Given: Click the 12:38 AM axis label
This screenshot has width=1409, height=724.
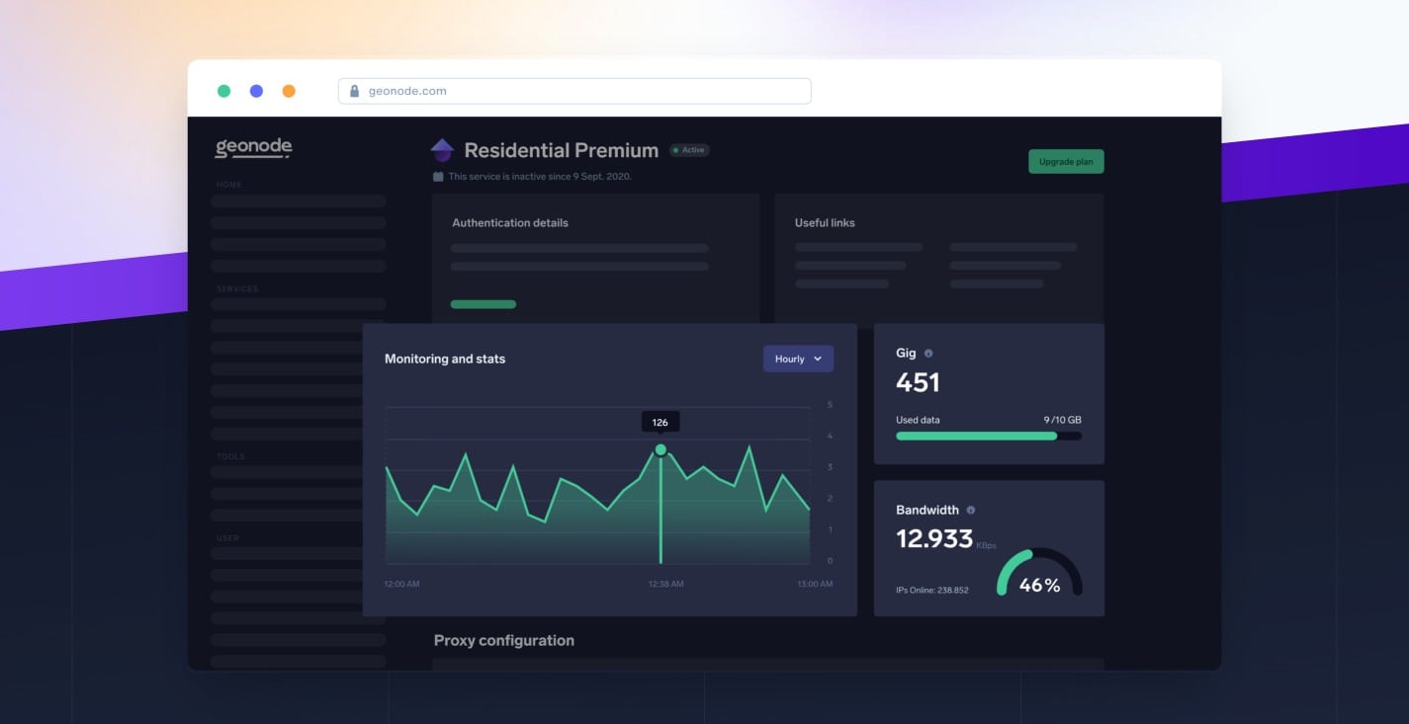Looking at the screenshot, I should click(x=666, y=584).
